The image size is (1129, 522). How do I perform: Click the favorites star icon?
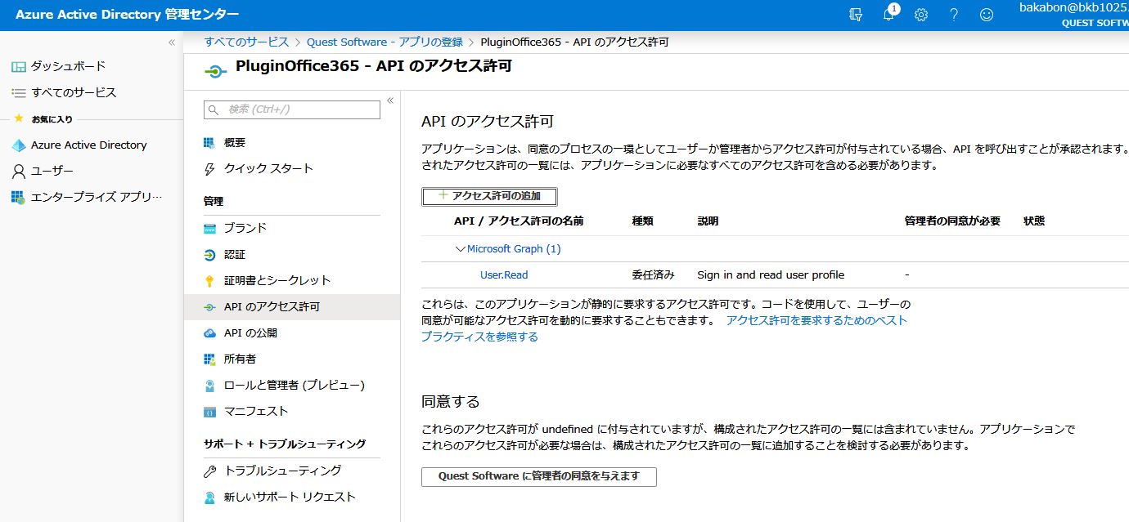click(19, 118)
